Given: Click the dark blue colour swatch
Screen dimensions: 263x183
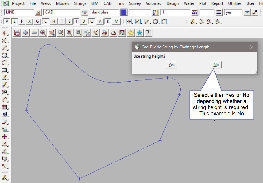Looking at the screenshot, I should [124, 12].
